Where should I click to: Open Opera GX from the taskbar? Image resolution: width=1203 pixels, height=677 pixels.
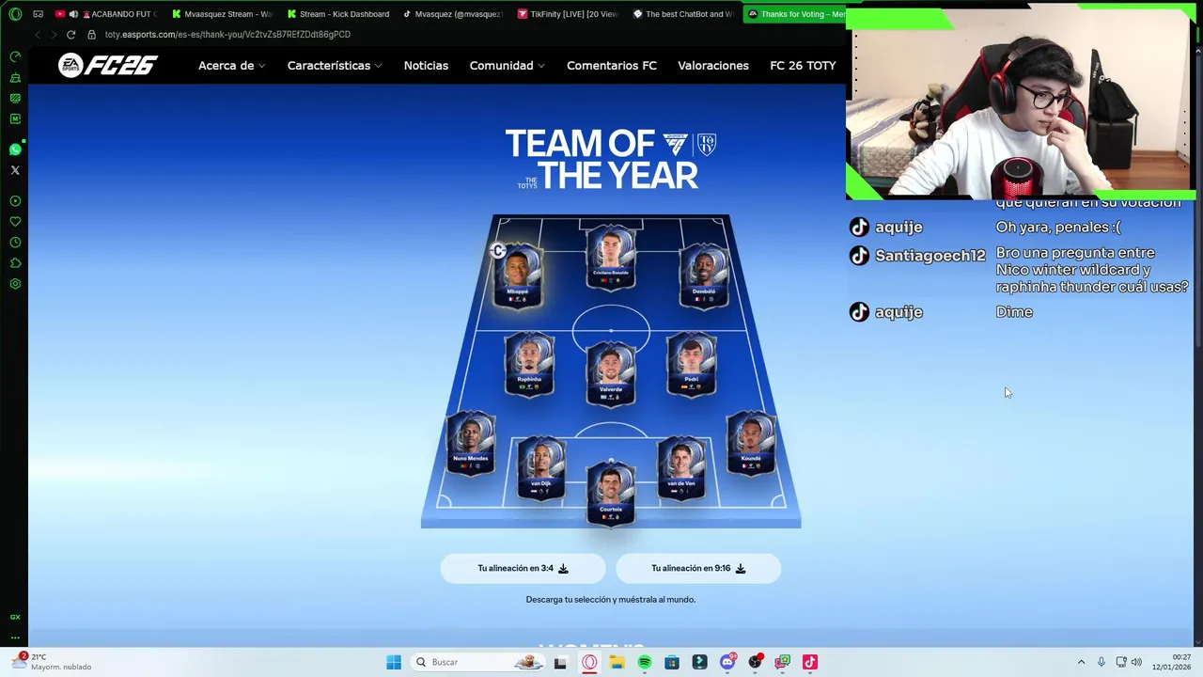click(589, 662)
